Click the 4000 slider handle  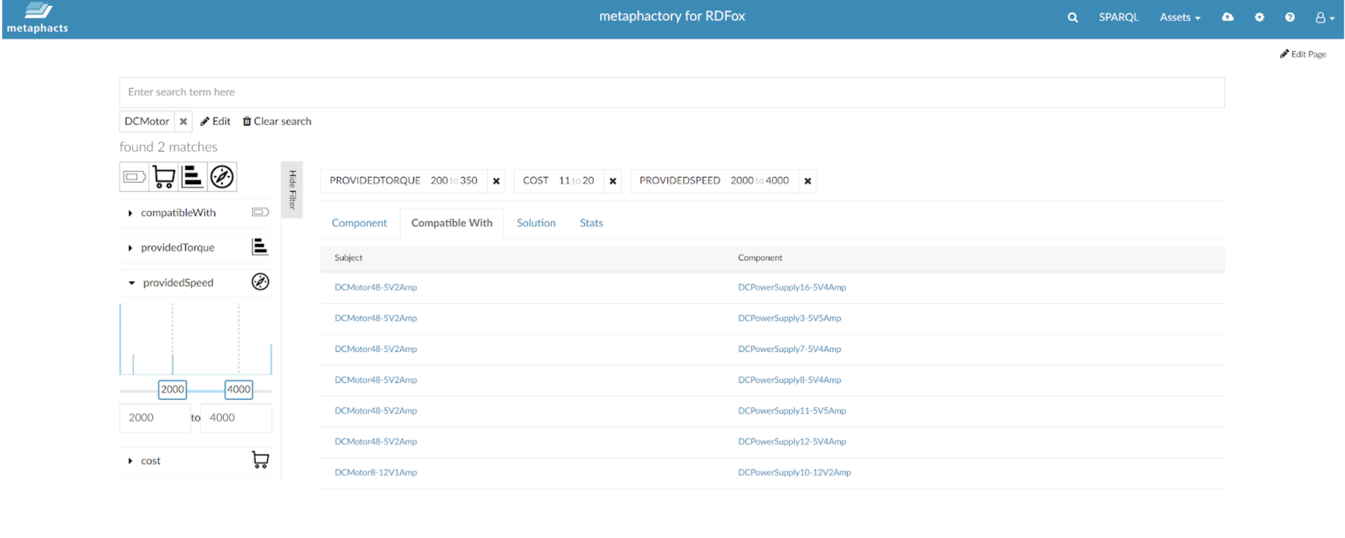(239, 390)
